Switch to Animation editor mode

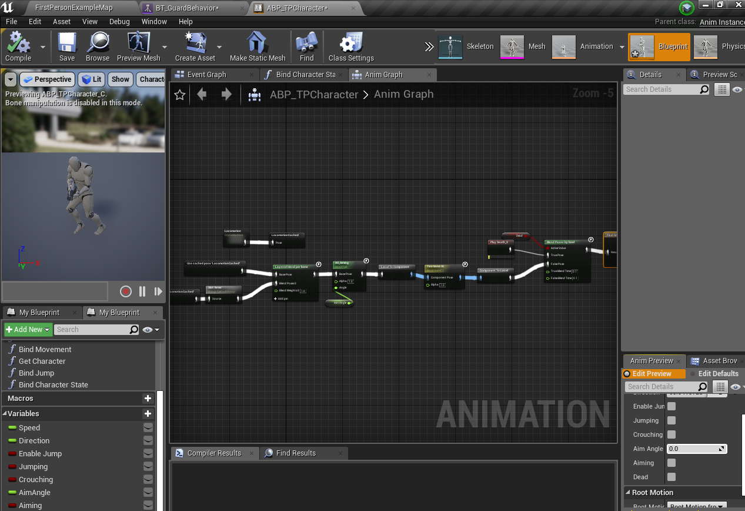point(583,47)
